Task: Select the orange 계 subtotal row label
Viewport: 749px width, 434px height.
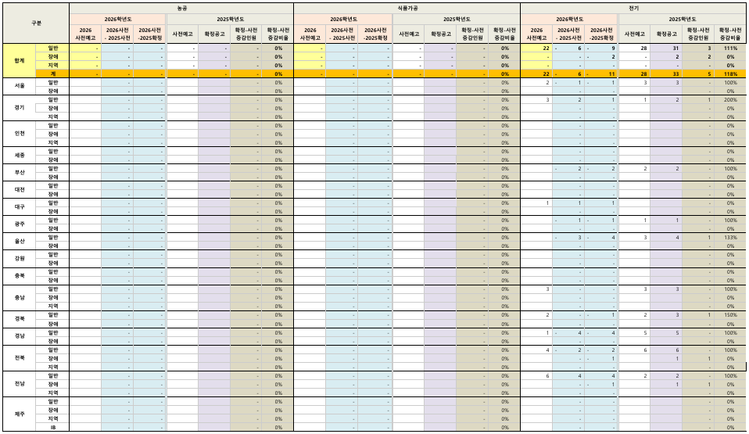Action: (x=52, y=74)
